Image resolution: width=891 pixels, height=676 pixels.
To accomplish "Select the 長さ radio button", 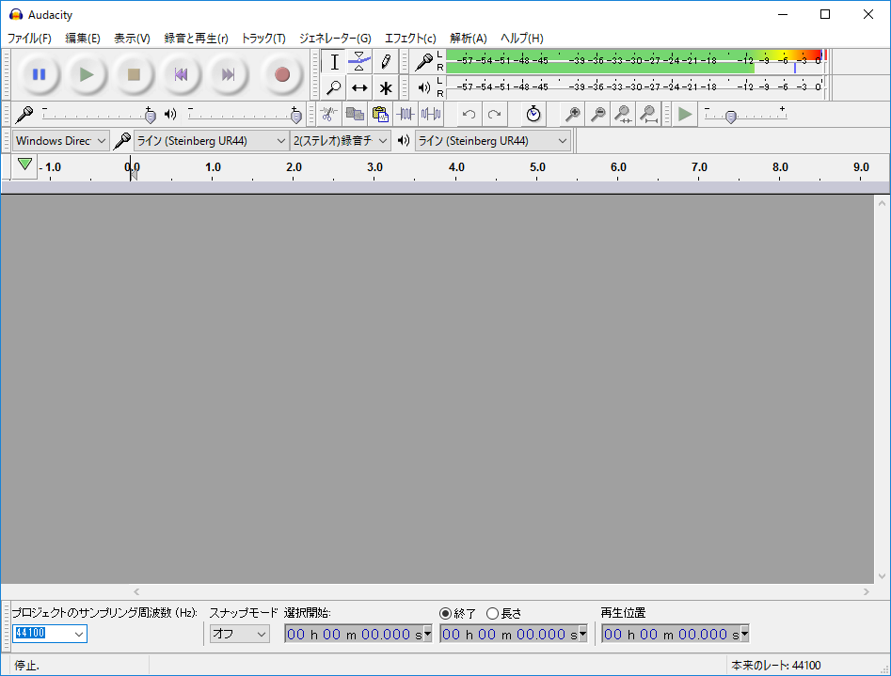I will pos(492,613).
